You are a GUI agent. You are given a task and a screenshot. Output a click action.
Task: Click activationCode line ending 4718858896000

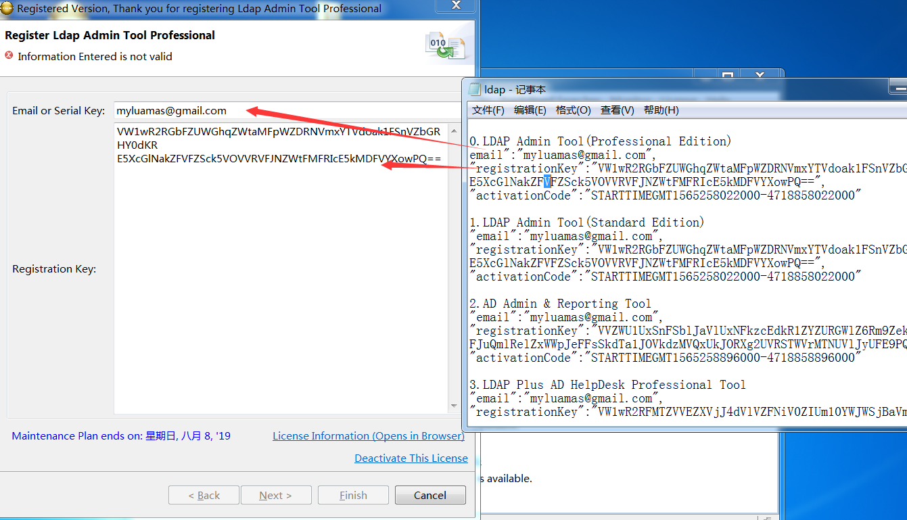(x=666, y=358)
